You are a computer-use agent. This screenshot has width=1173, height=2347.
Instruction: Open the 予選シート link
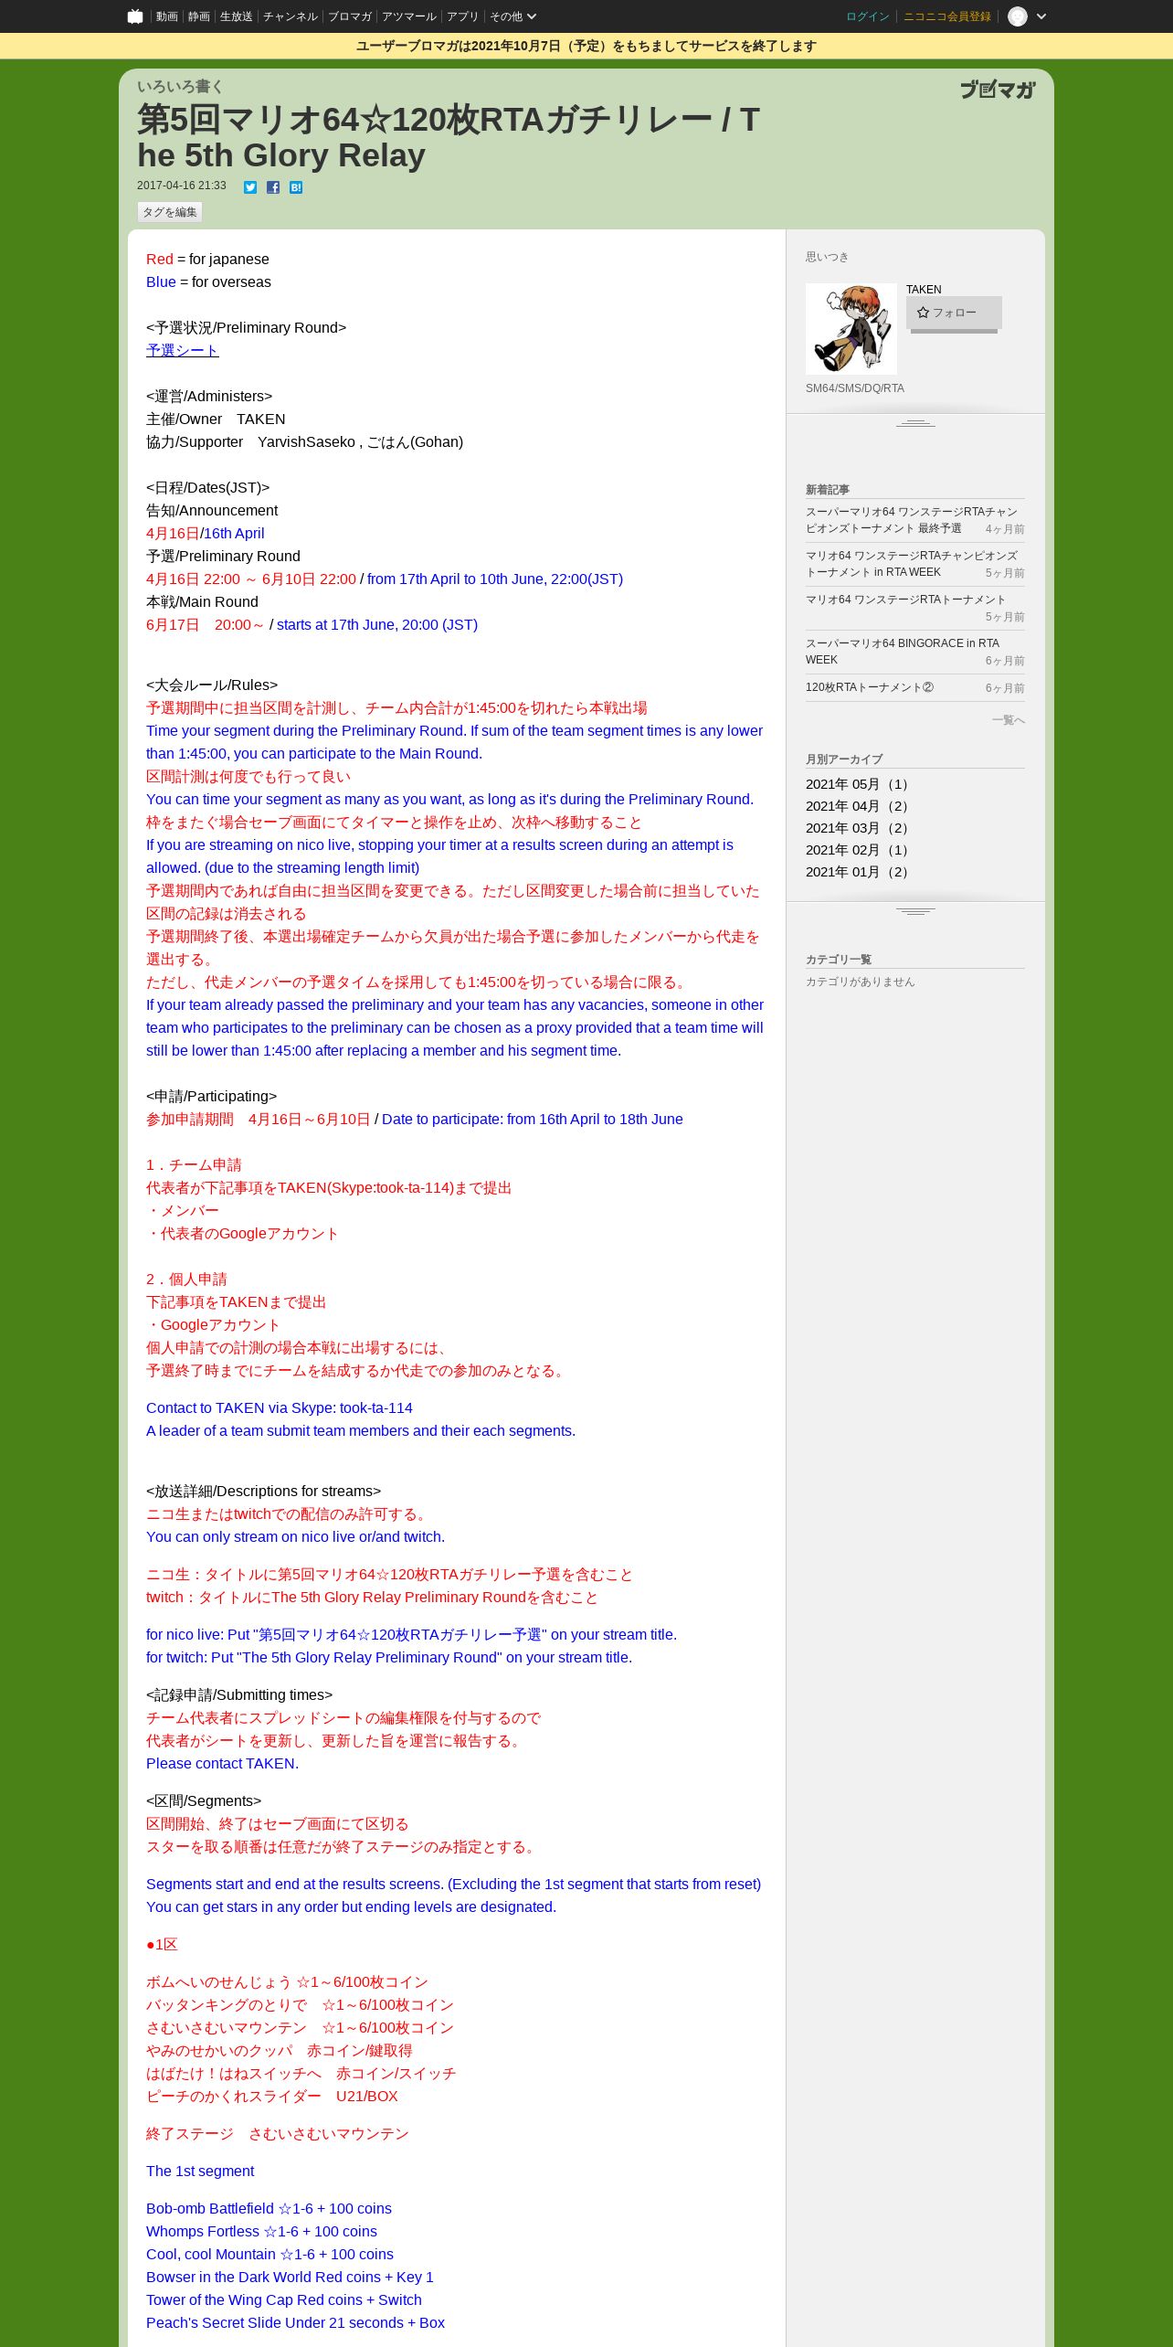click(x=182, y=351)
